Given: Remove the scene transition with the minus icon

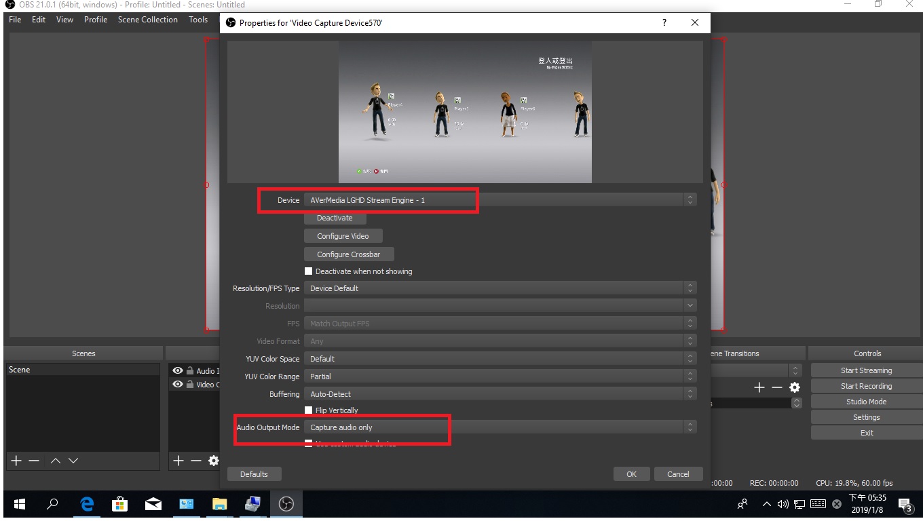Looking at the screenshot, I should click(777, 387).
